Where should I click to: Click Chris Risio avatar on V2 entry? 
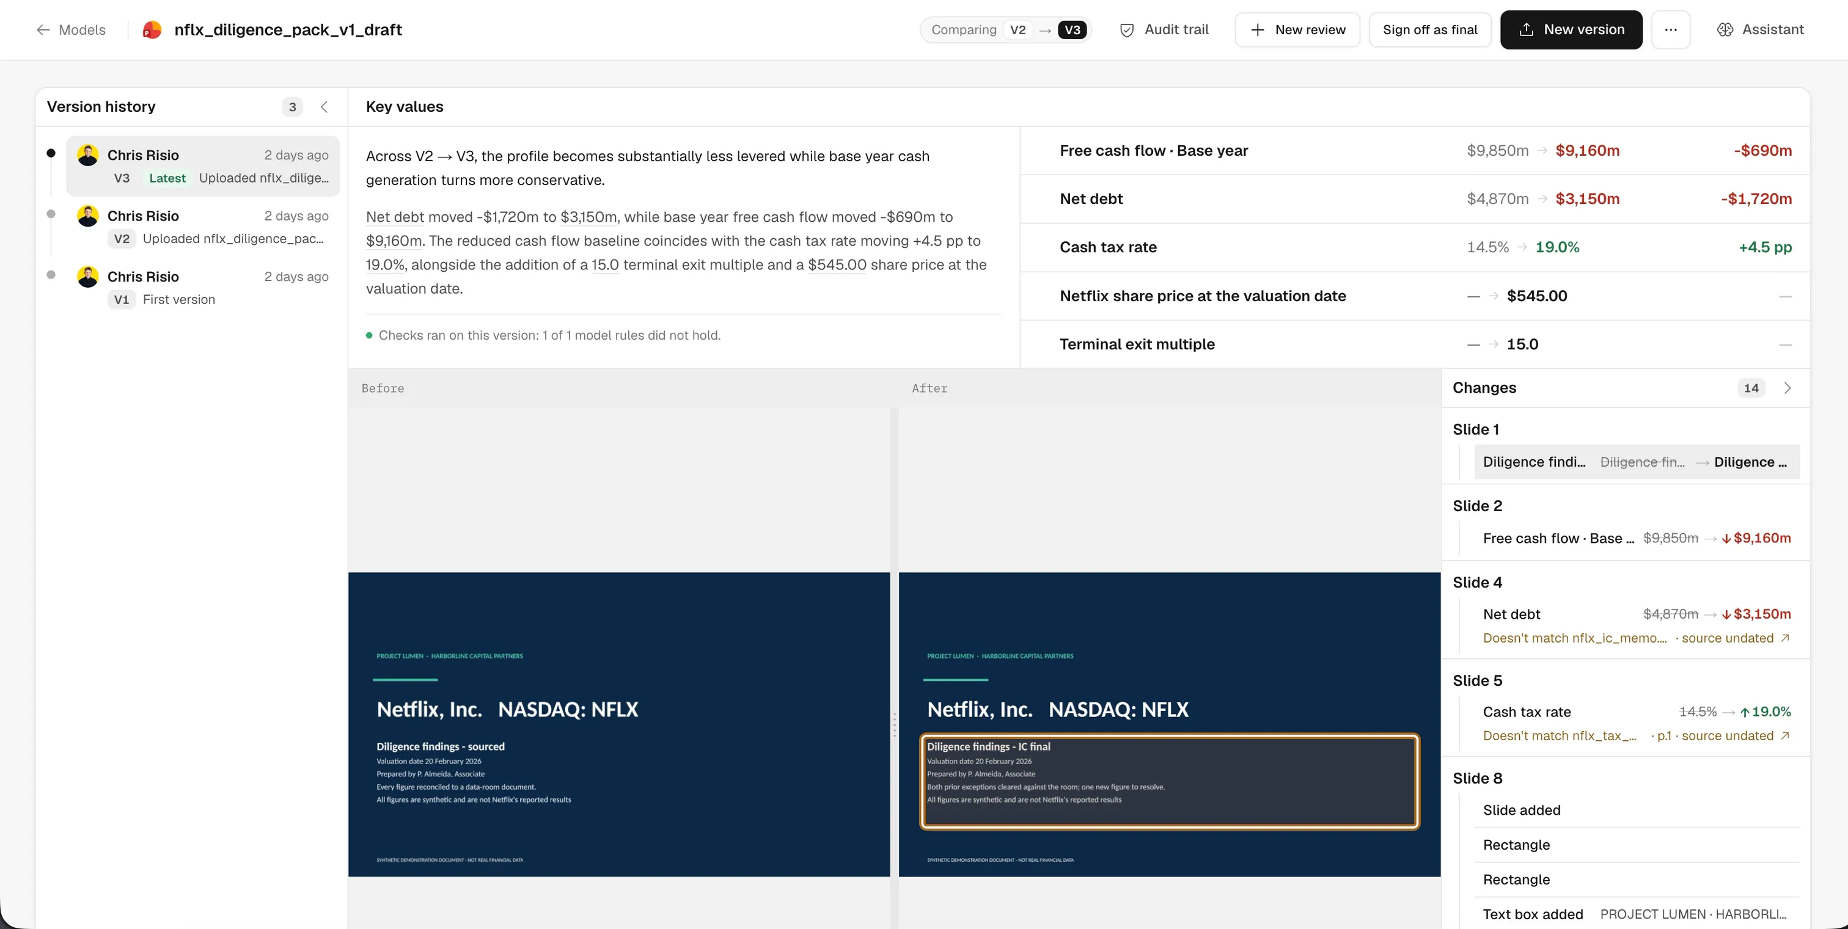pyautogui.click(x=88, y=216)
